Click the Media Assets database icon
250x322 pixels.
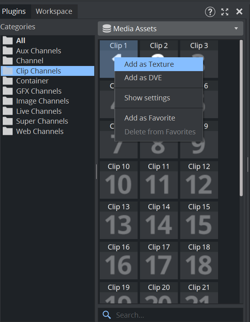pos(106,28)
